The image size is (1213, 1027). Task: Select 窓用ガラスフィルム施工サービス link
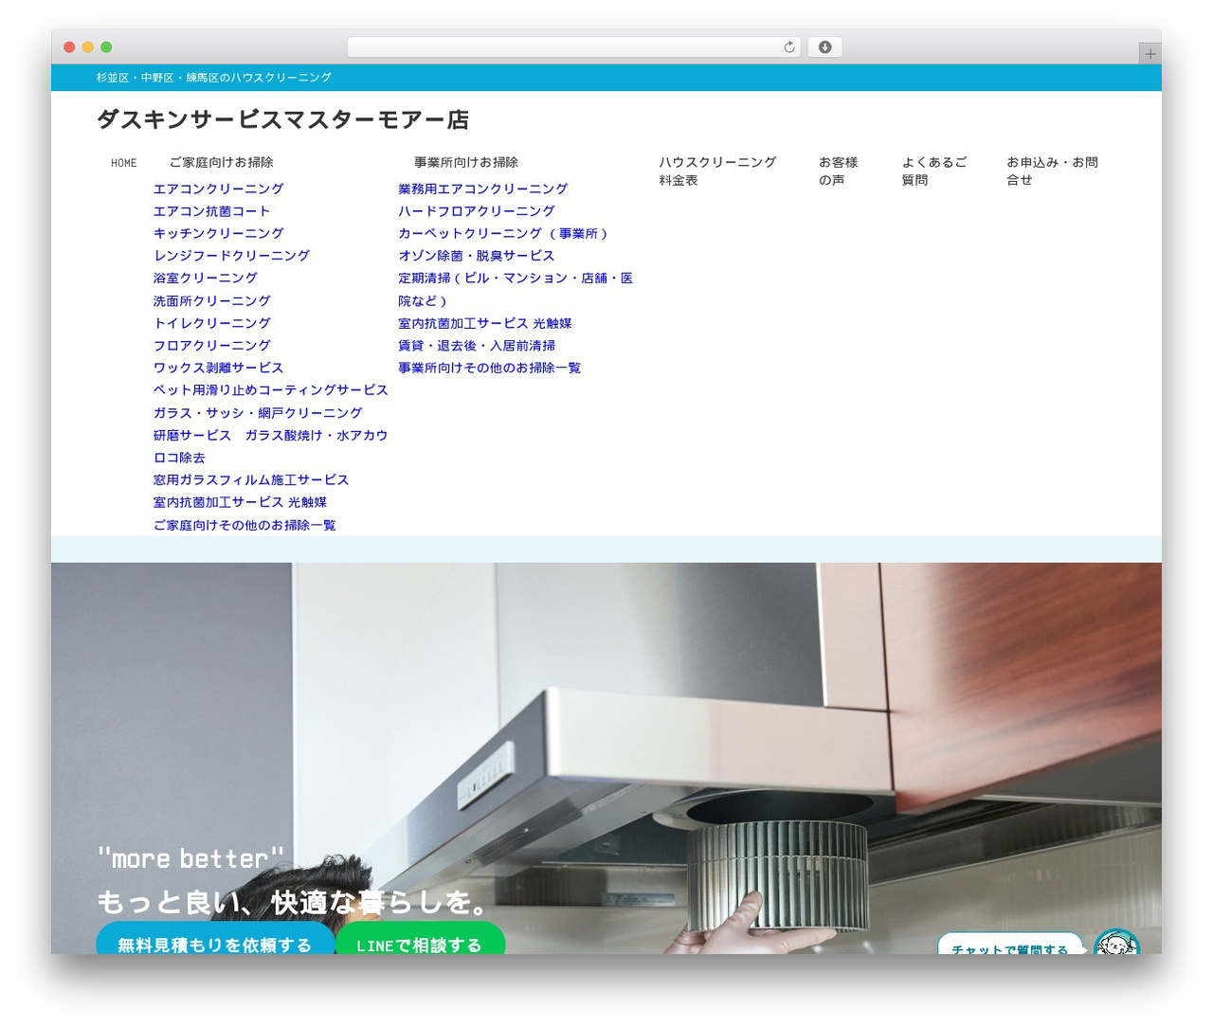click(251, 480)
